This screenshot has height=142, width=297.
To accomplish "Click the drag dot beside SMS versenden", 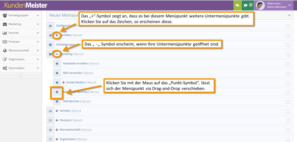I will 57,73.
